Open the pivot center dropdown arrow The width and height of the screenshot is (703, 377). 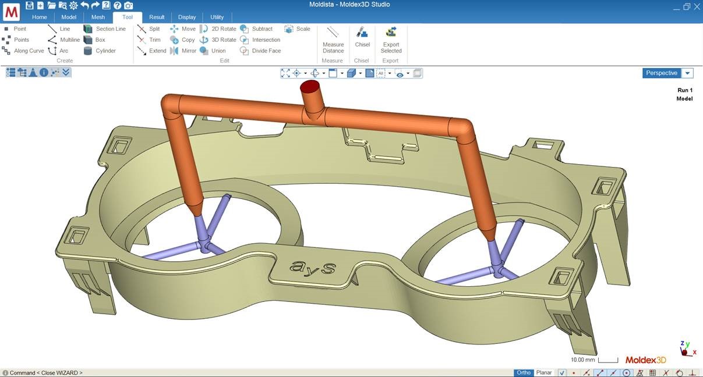[x=305, y=73]
